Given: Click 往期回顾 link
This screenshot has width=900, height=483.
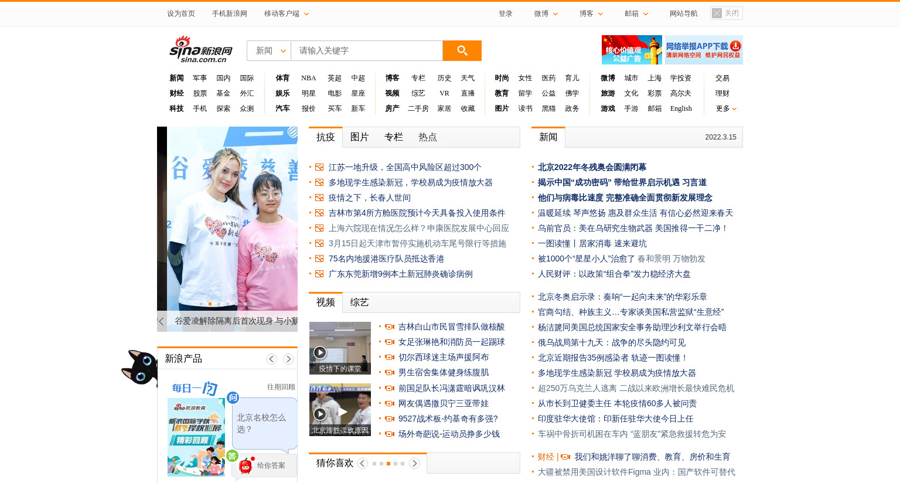Looking at the screenshot, I should (x=281, y=387).
